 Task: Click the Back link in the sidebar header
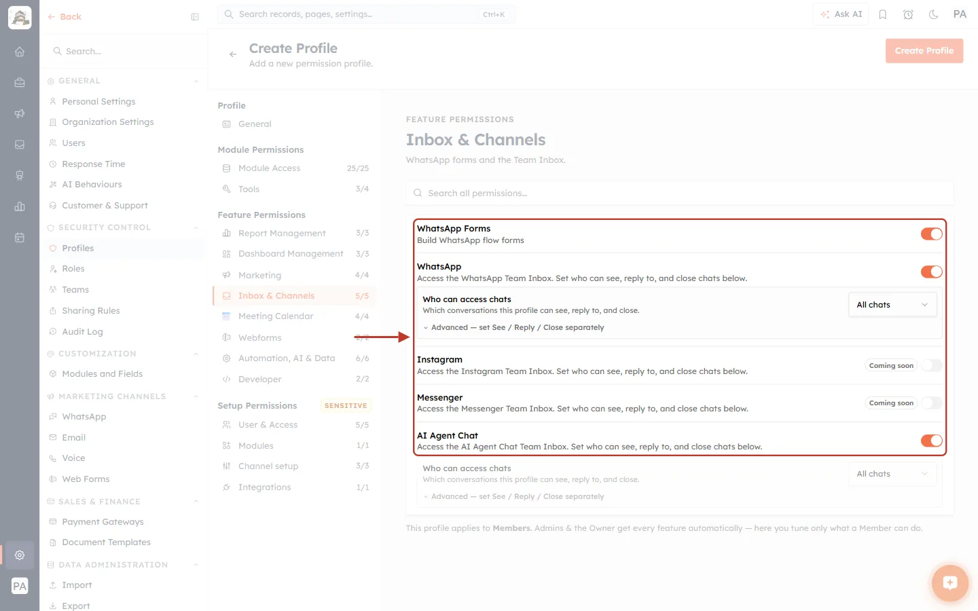pyautogui.click(x=65, y=17)
